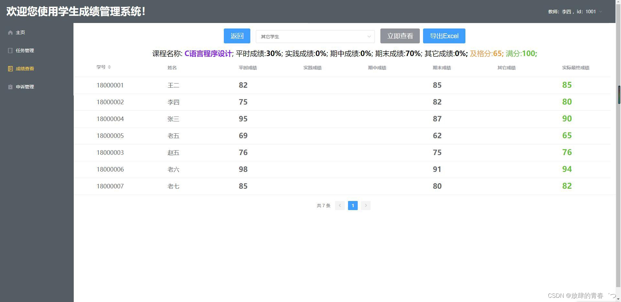Click the 姓名 column header
Image resolution: width=621 pixels, height=302 pixels.
[172, 68]
